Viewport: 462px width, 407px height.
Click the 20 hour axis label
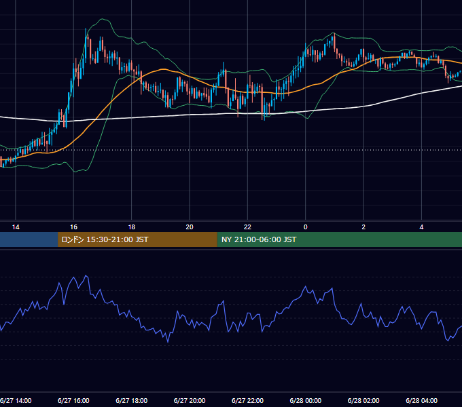190,227
